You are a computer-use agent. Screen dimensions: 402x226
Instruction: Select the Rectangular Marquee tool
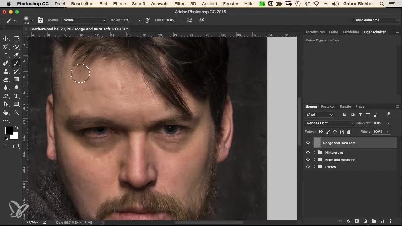click(x=16, y=39)
